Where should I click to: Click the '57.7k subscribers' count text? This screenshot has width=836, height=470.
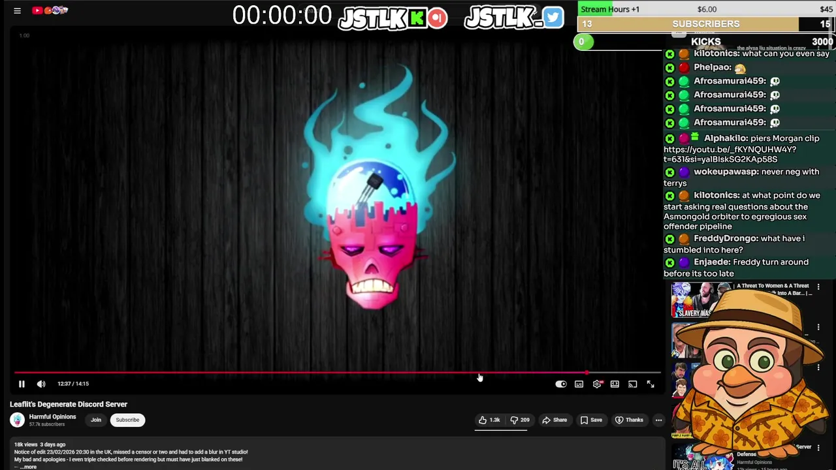[47, 424]
